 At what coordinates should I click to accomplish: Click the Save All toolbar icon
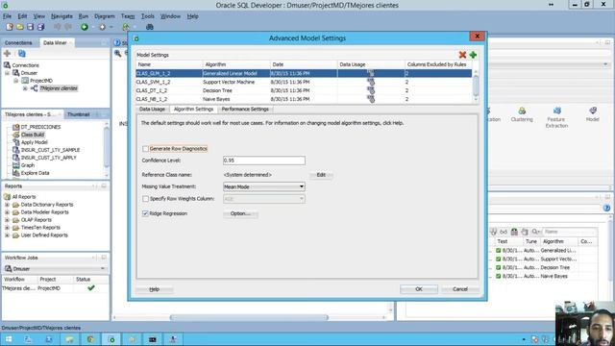pyautogui.click(x=40, y=27)
